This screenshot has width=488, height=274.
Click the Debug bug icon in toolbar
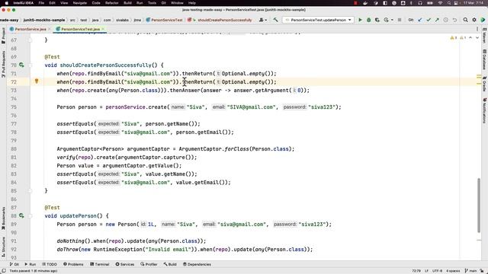click(369, 20)
